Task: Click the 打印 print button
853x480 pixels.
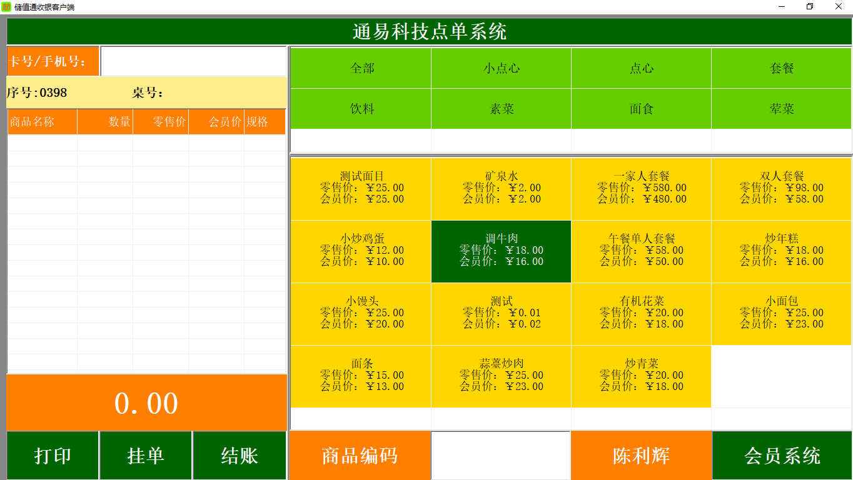Action: (53, 456)
